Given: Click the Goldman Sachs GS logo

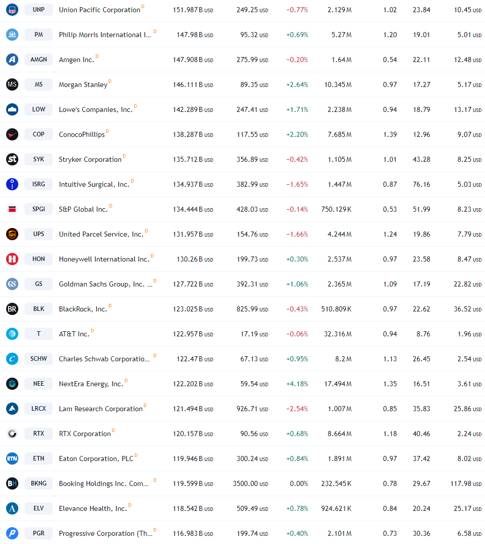Looking at the screenshot, I should [12, 284].
